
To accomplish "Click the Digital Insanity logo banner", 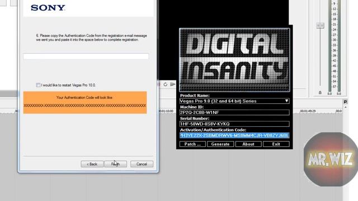I will coord(234,60).
